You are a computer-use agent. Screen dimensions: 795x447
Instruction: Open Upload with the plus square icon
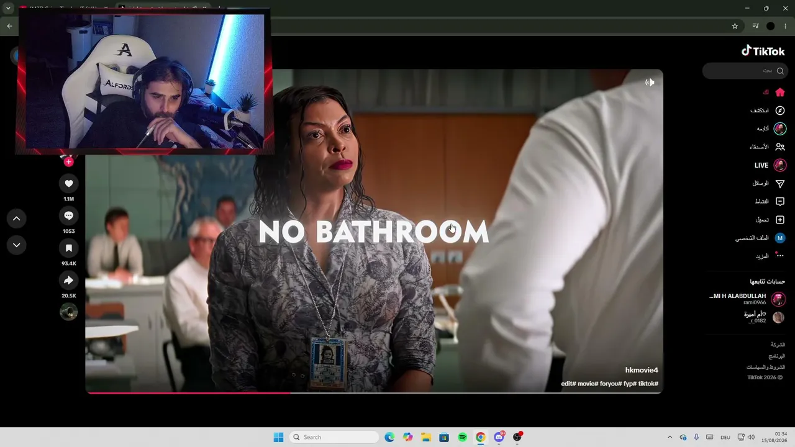tap(780, 220)
